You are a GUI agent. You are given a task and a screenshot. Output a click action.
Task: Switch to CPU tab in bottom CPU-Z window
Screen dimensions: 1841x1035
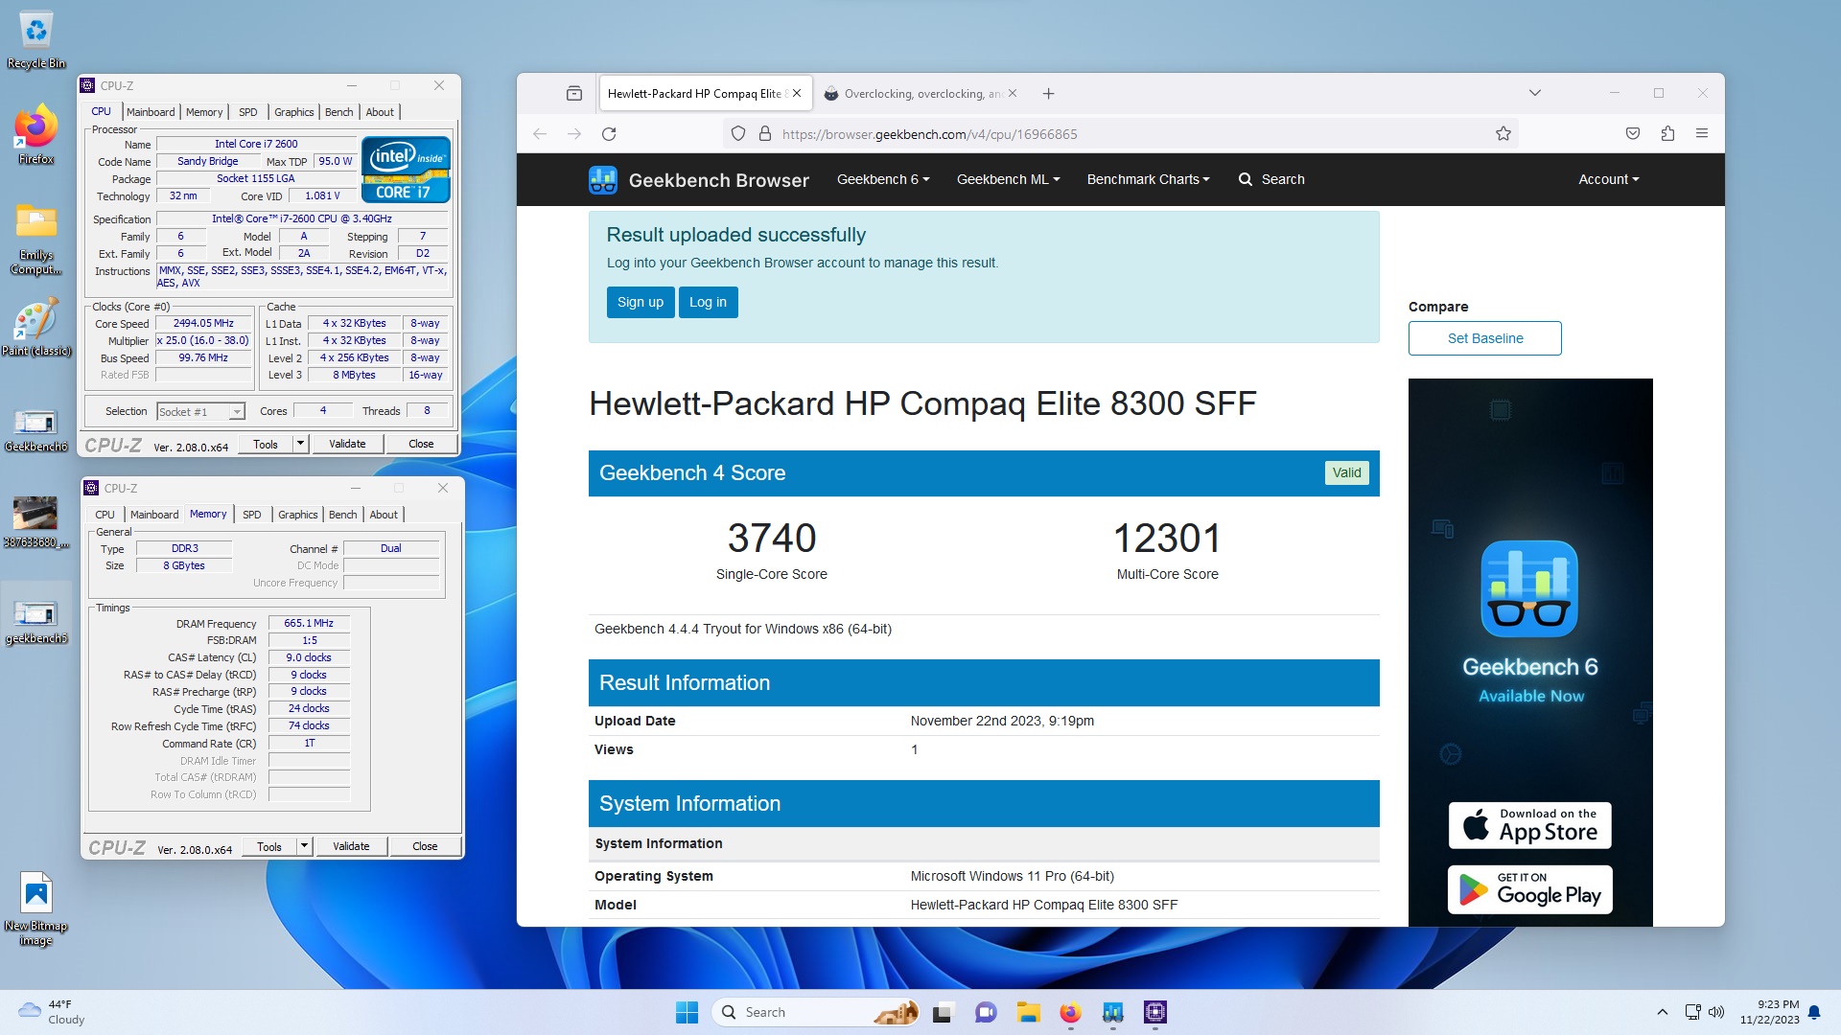(x=105, y=515)
